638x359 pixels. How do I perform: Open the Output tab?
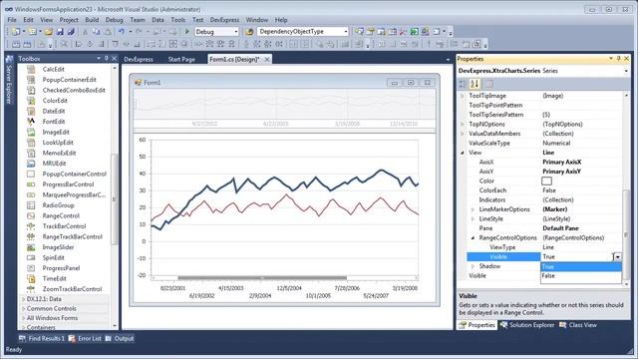point(120,338)
